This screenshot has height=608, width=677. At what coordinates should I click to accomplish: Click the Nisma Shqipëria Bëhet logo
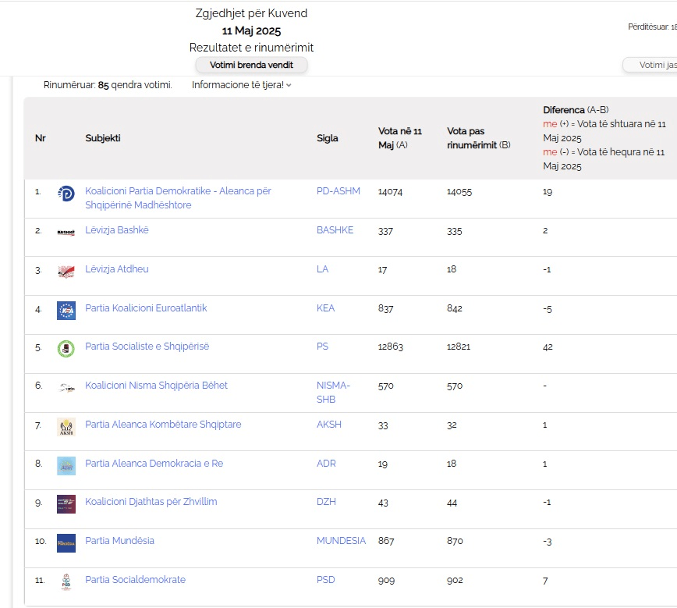pos(66,387)
